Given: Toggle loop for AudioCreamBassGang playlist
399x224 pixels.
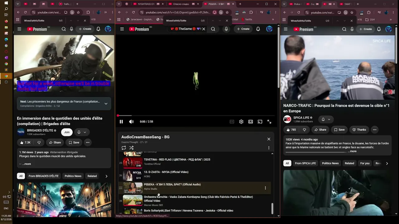Looking at the screenshot, I should click(124, 148).
